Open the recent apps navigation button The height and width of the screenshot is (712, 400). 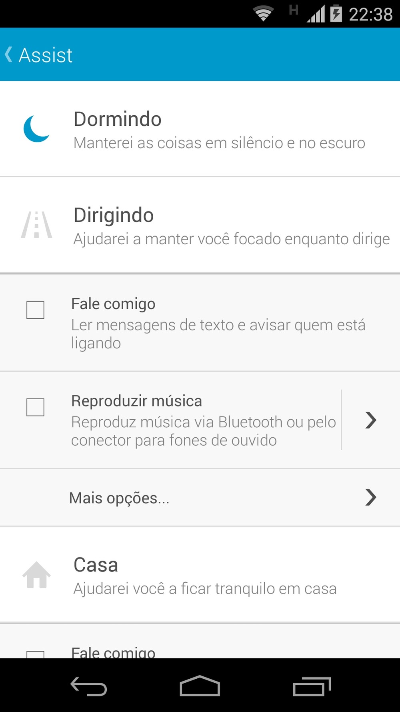click(x=312, y=686)
